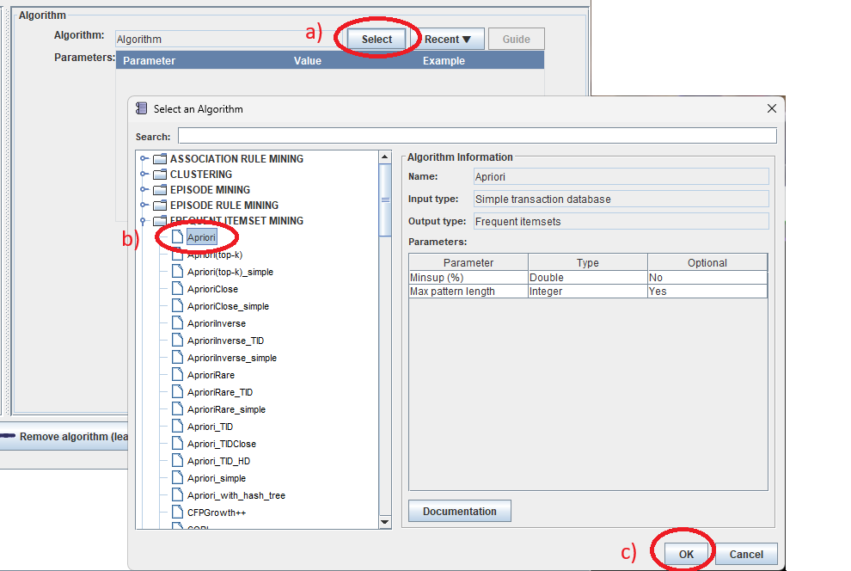
Task: Click the Name field showing Apriori
Action: [x=621, y=176]
